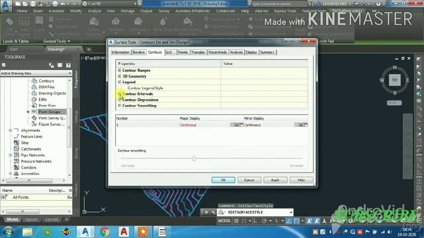Add a new drawing tab with plus
Screen dimensions: 424x238
click(88, 50)
